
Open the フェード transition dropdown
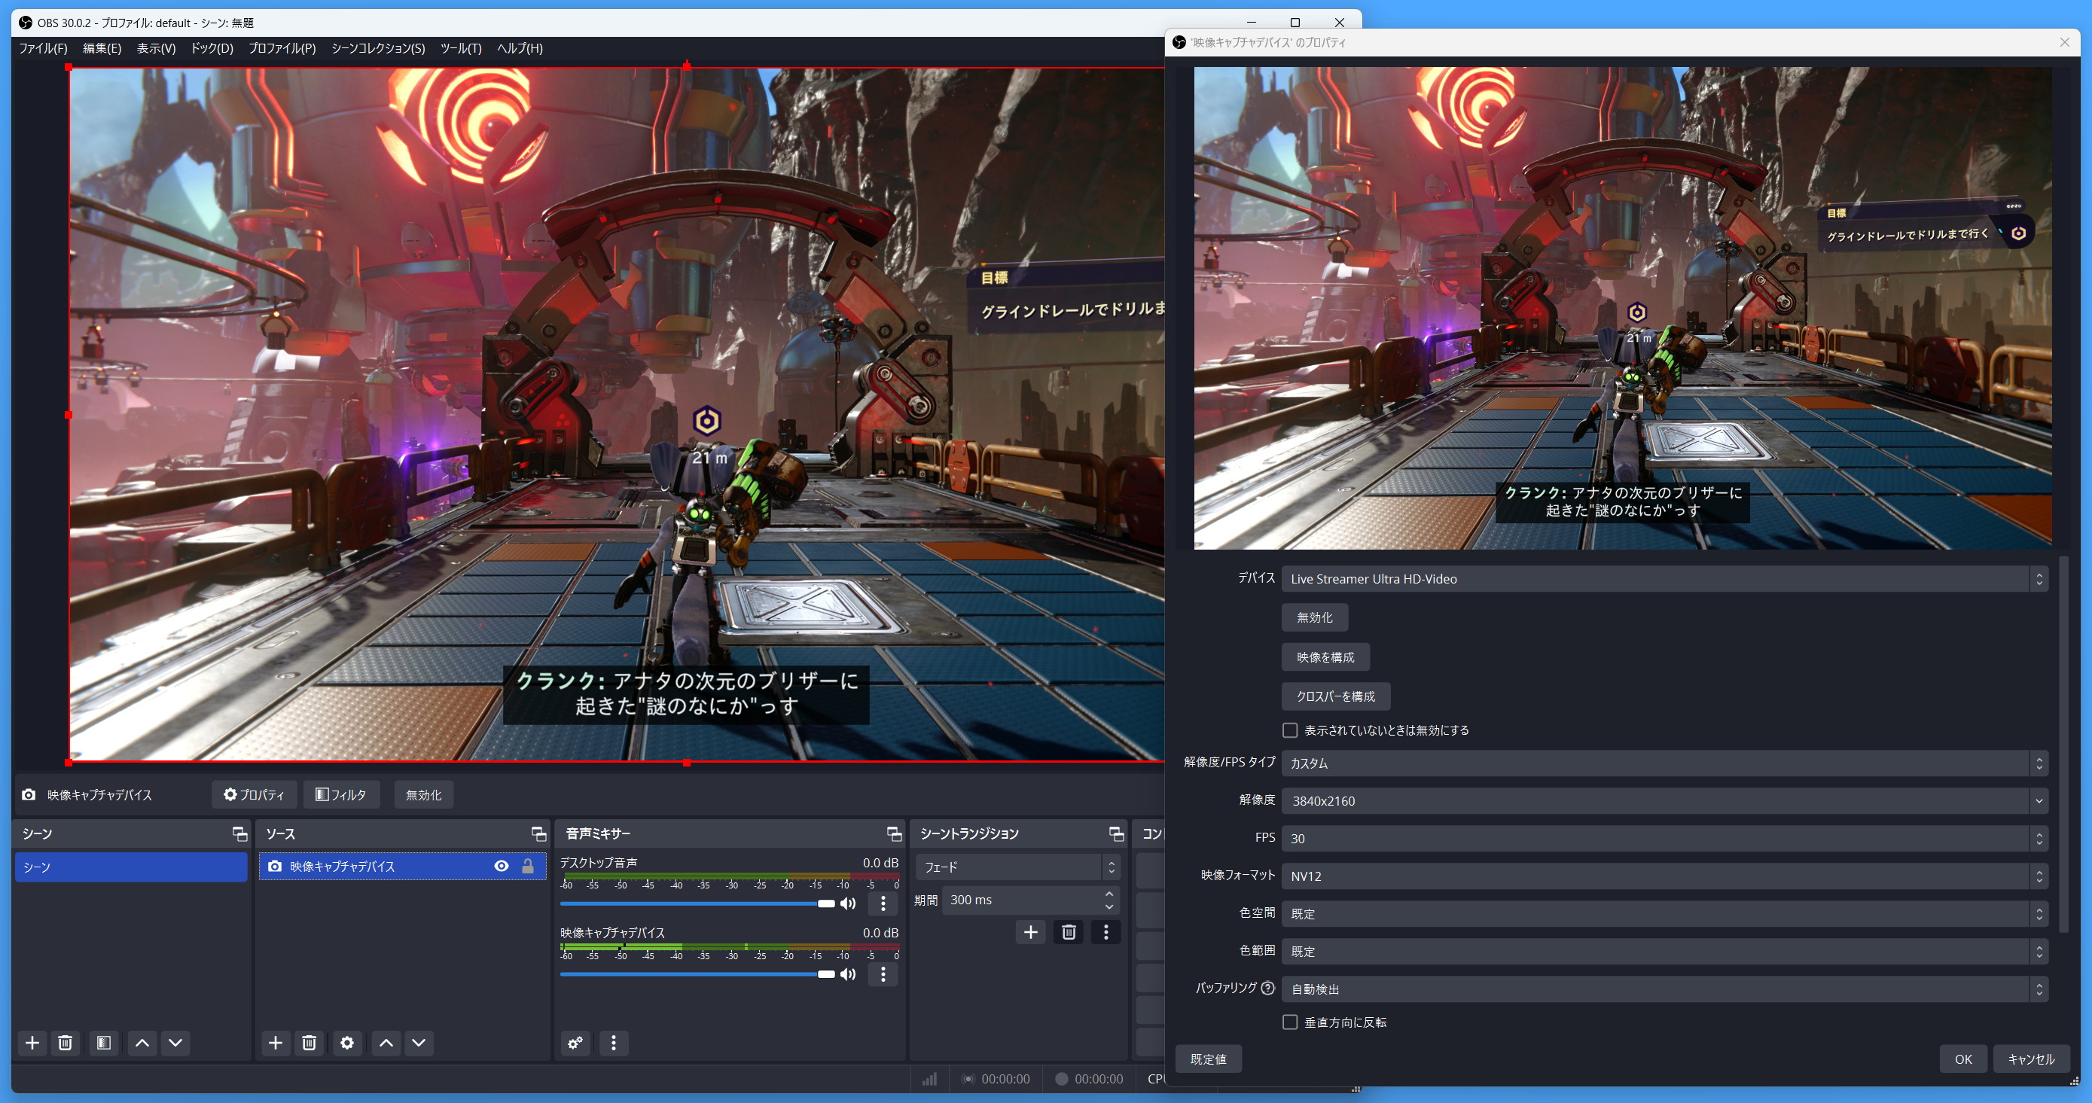[x=1017, y=867]
